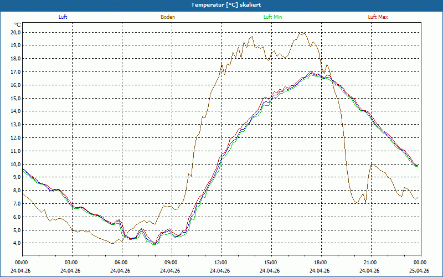Click the 09:00 time axis label
443x277 pixels.
click(x=170, y=263)
